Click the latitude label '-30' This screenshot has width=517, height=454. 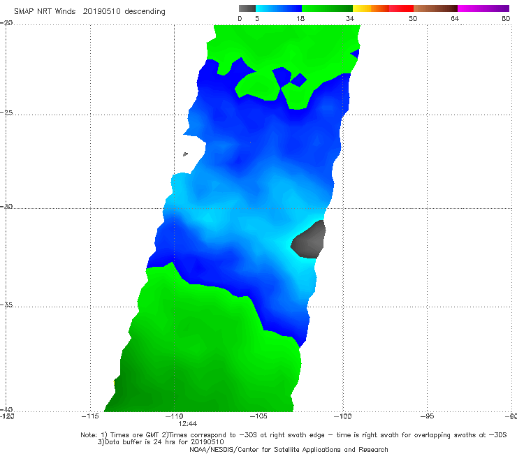click(x=6, y=206)
